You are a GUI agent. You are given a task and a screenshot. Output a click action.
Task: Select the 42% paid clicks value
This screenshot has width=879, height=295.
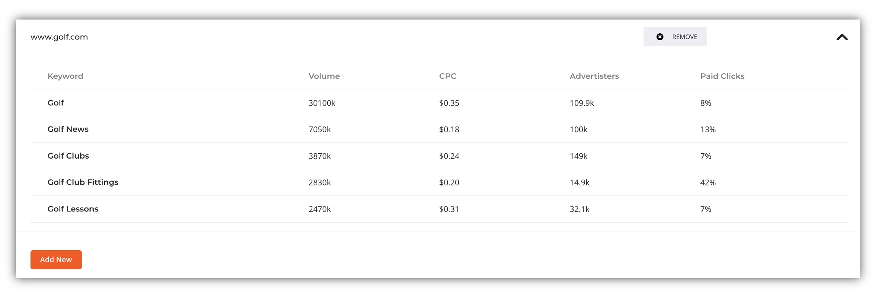point(708,182)
